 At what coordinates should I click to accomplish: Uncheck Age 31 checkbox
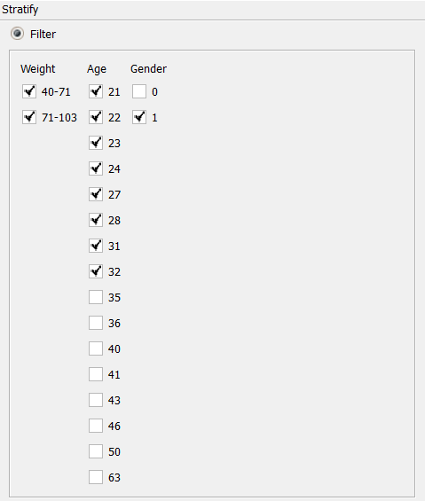pos(96,246)
